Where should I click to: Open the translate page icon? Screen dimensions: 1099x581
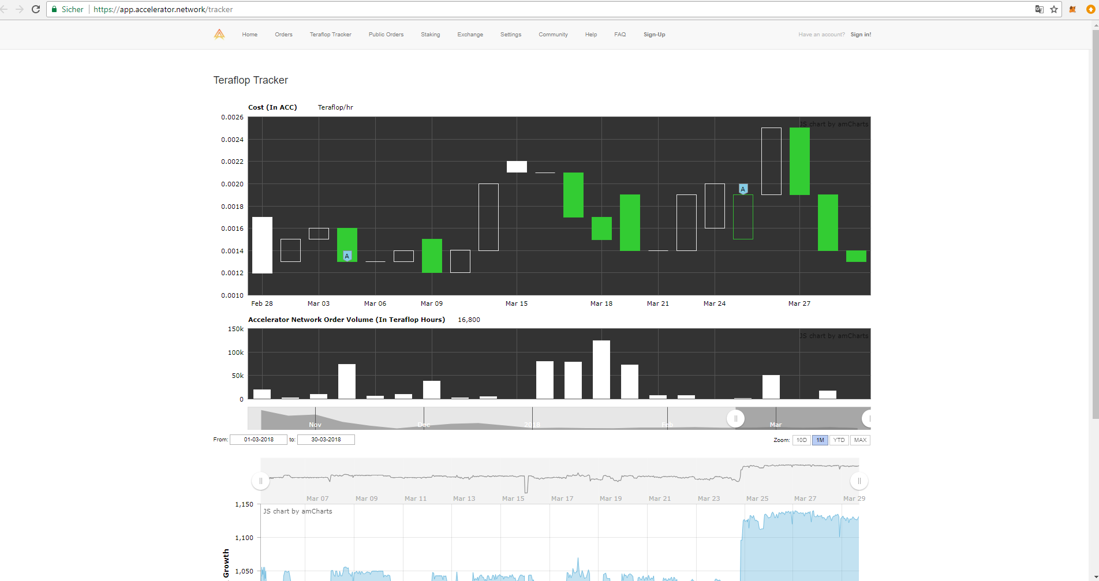coord(1039,9)
